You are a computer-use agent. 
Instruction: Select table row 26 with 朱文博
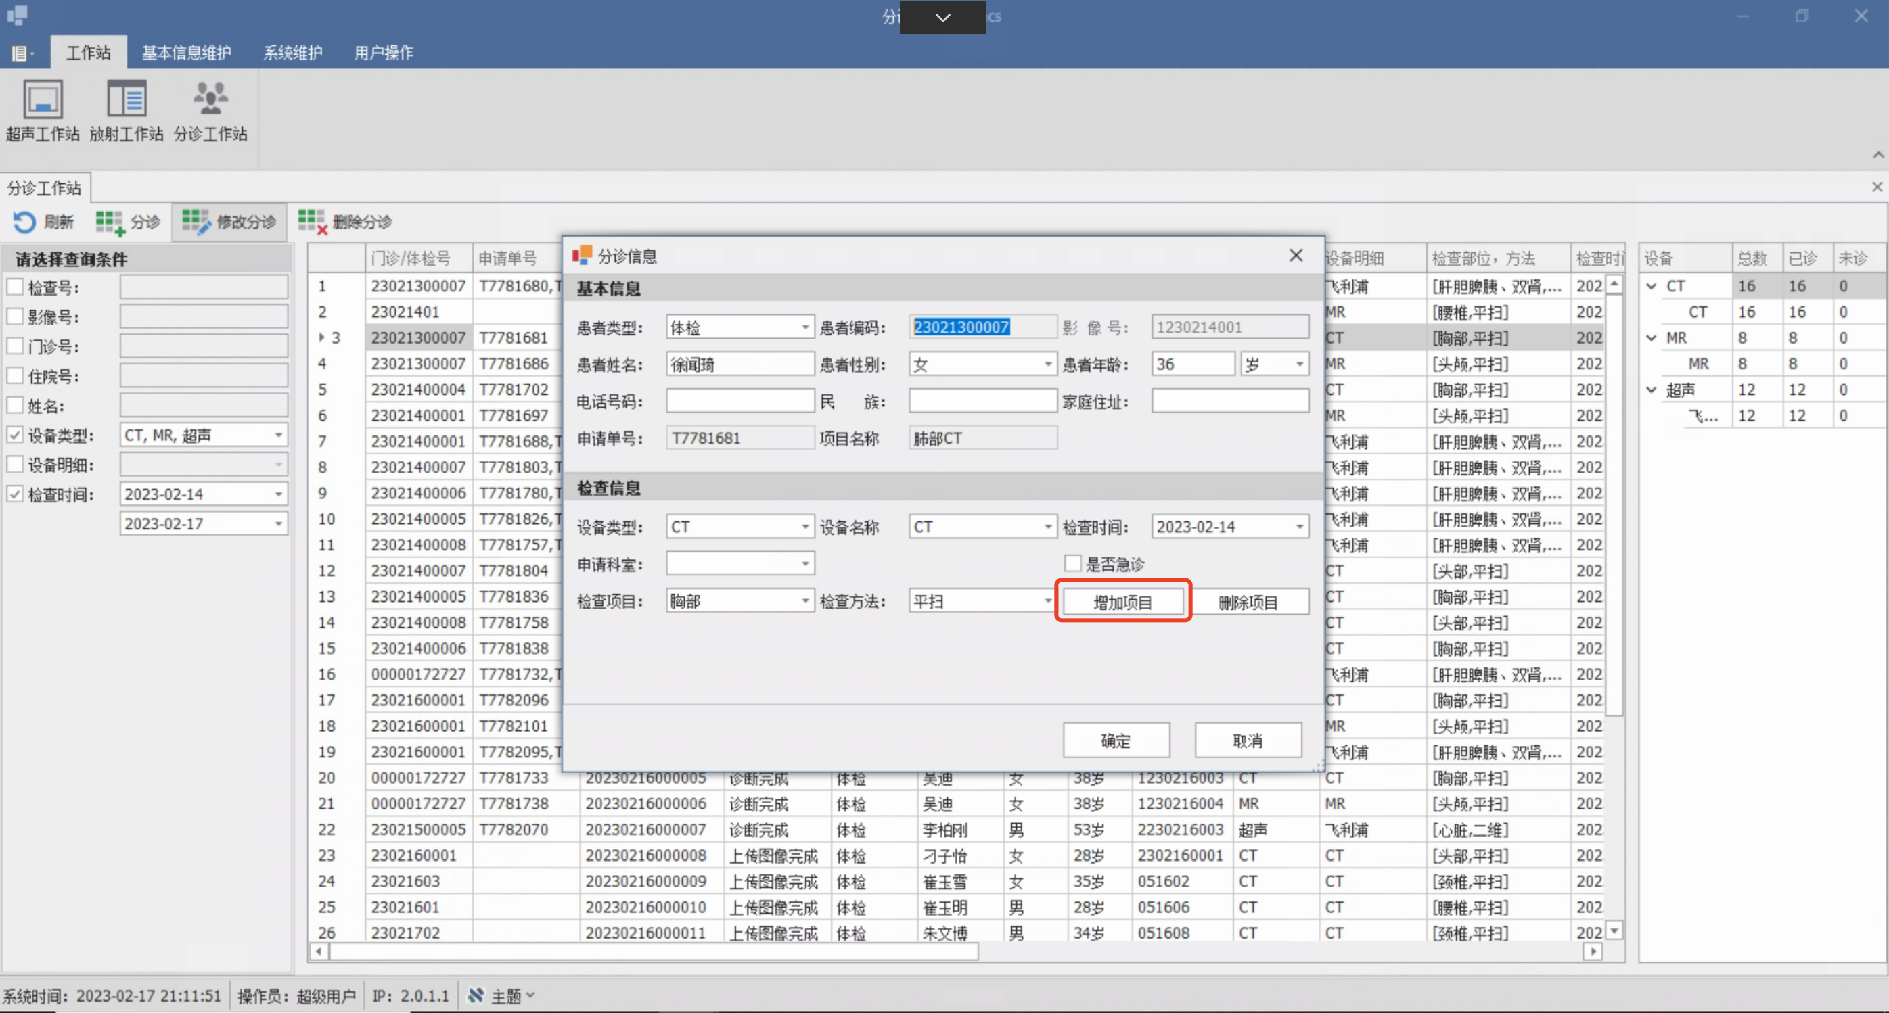coord(955,933)
